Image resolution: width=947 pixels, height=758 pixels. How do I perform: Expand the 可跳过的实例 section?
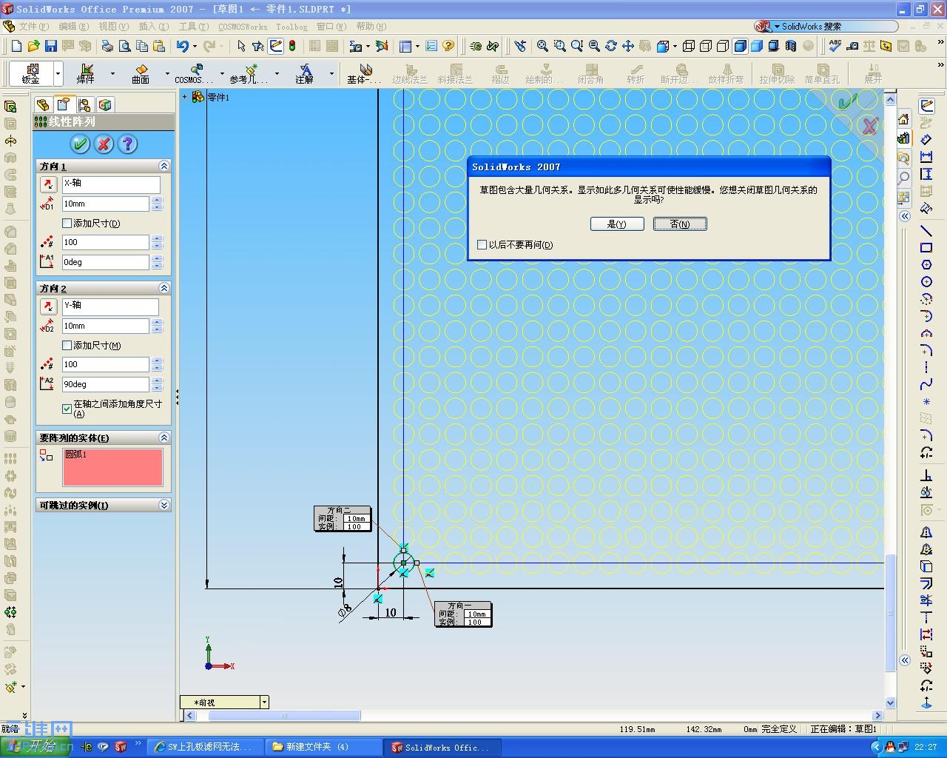coord(164,505)
